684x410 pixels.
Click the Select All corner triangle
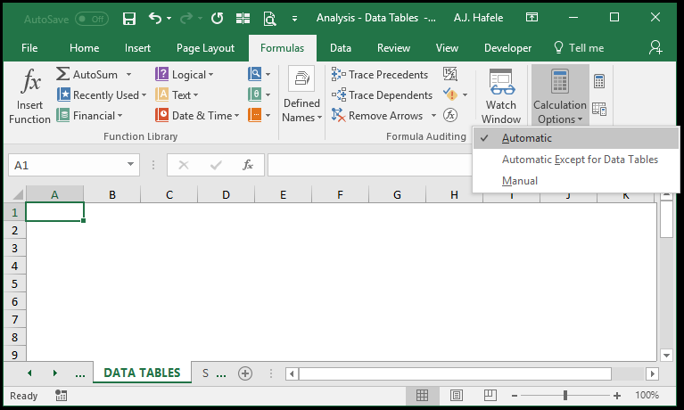tap(17, 194)
